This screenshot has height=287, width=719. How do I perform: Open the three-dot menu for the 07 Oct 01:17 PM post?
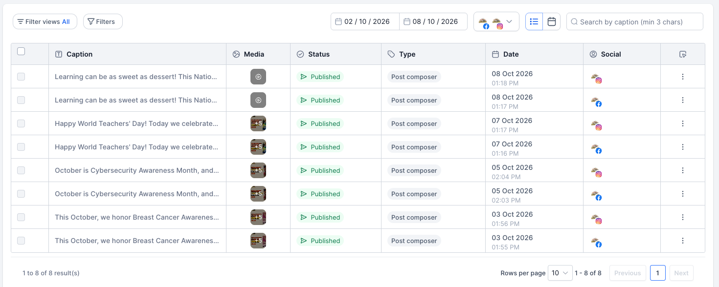click(683, 123)
